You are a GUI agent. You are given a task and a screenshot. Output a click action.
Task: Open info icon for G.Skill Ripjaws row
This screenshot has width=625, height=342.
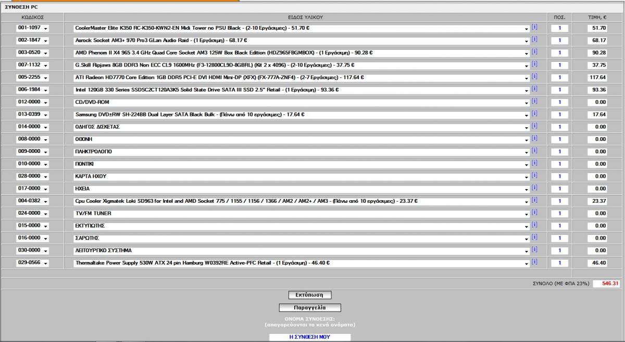pyautogui.click(x=534, y=64)
